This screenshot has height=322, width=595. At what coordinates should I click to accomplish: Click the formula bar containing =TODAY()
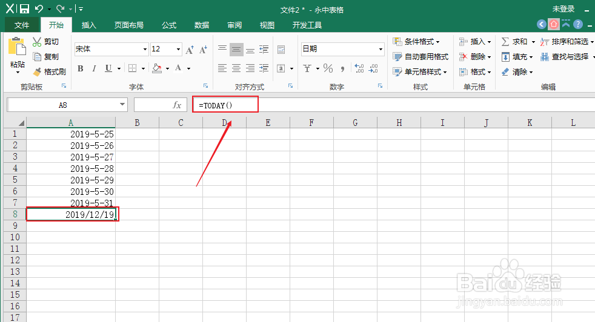click(393, 105)
